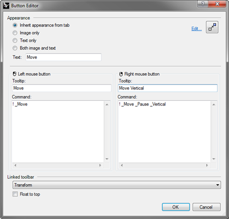Click up arrow in left command scrollbar
Viewport: 229px width, 219px height.
(107, 105)
